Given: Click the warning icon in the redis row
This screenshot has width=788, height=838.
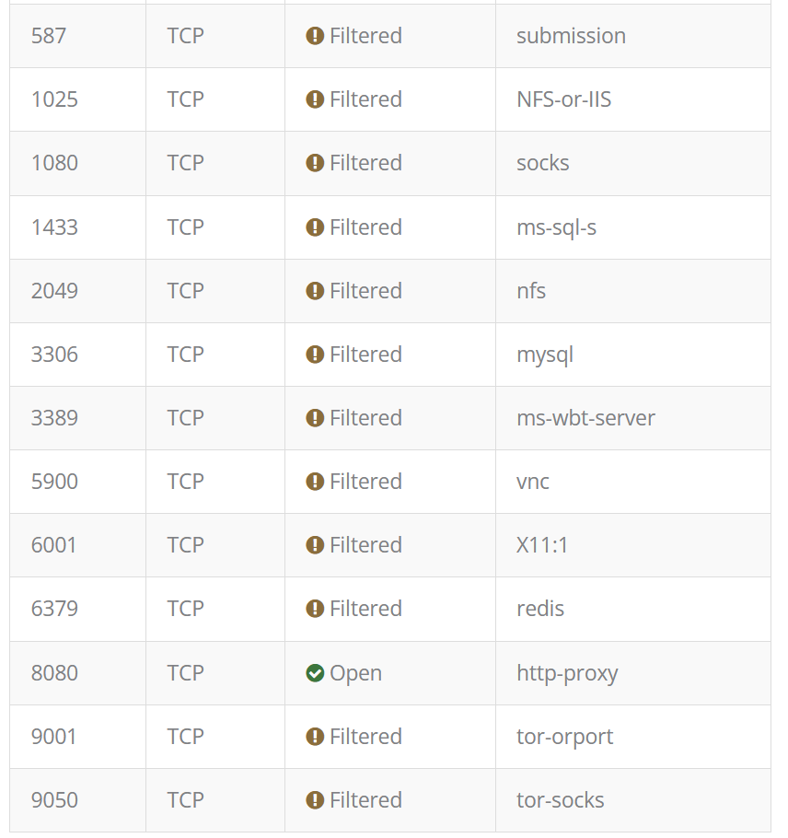Looking at the screenshot, I should pos(315,609).
